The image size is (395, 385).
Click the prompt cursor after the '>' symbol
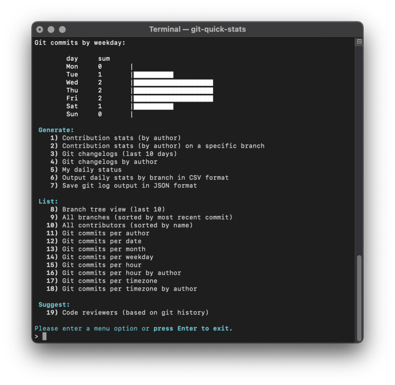(x=44, y=336)
